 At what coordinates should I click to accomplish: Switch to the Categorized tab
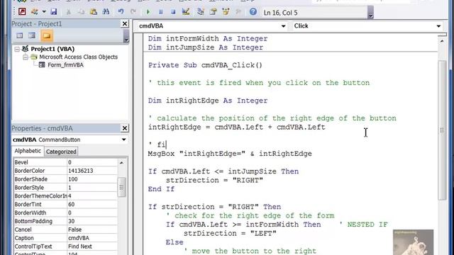61,152
